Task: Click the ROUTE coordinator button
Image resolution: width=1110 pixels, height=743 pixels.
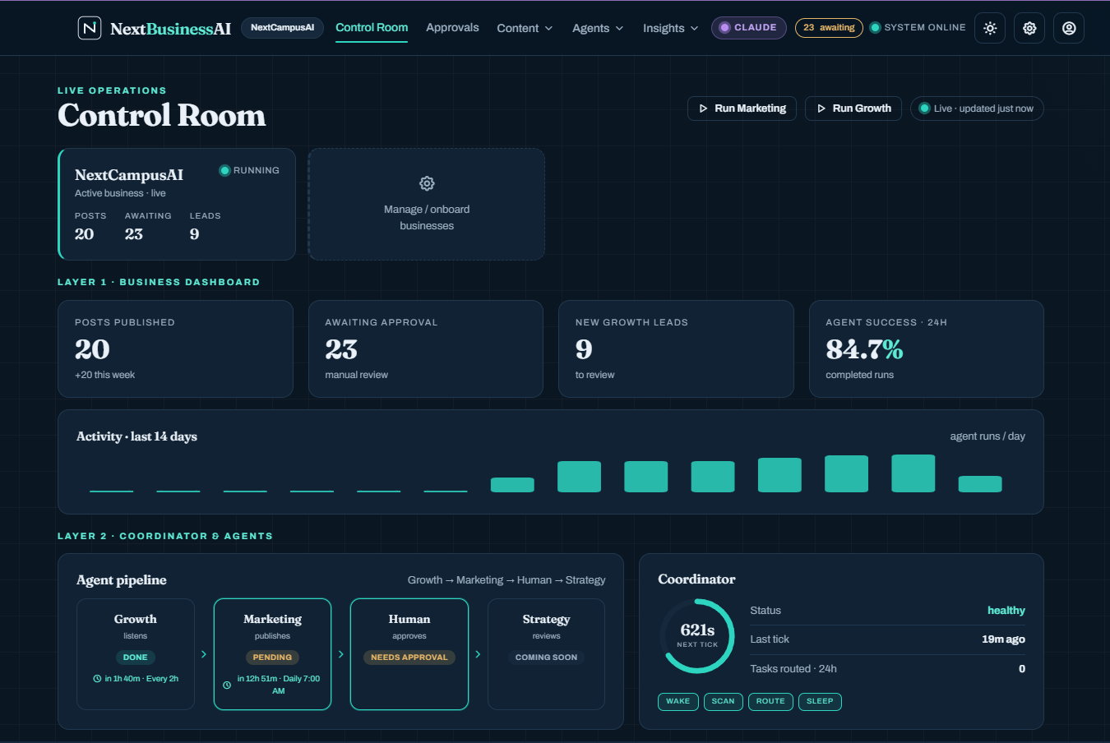Action: 770,701
